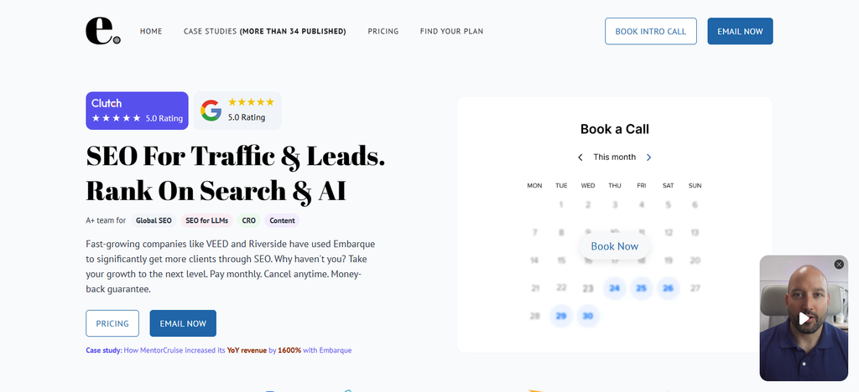Image resolution: width=859 pixels, height=392 pixels.
Task: Click the Book Now overlay button
Action: point(615,246)
